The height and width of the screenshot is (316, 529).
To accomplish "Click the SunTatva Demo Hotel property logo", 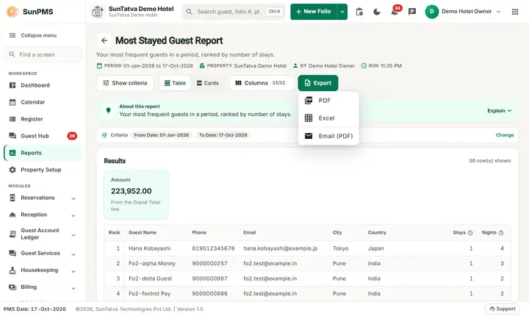I will (x=98, y=12).
